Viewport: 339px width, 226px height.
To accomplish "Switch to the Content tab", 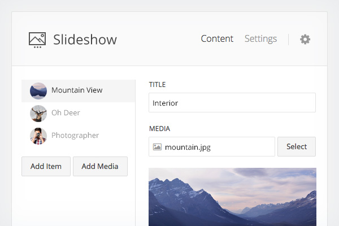I will pyautogui.click(x=217, y=39).
